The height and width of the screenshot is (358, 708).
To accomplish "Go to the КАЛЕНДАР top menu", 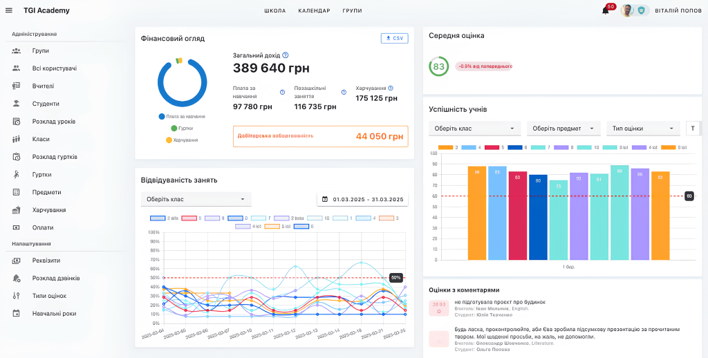I will (x=314, y=11).
